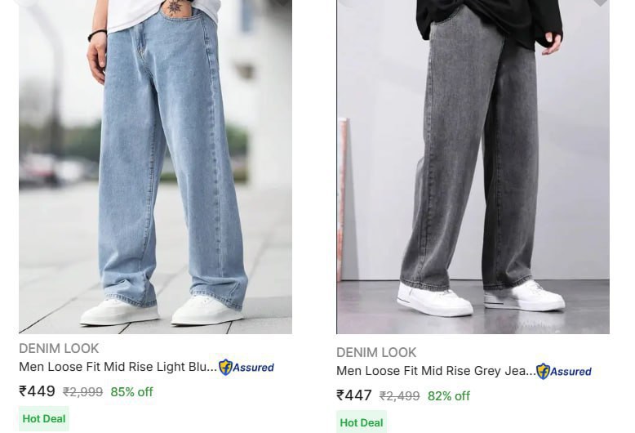Screen dimensions: 635x433
Task: Click the Assured badge text on light blue jeans
Action: click(x=253, y=368)
